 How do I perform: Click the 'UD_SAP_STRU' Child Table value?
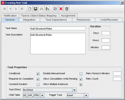(x=32, y=95)
